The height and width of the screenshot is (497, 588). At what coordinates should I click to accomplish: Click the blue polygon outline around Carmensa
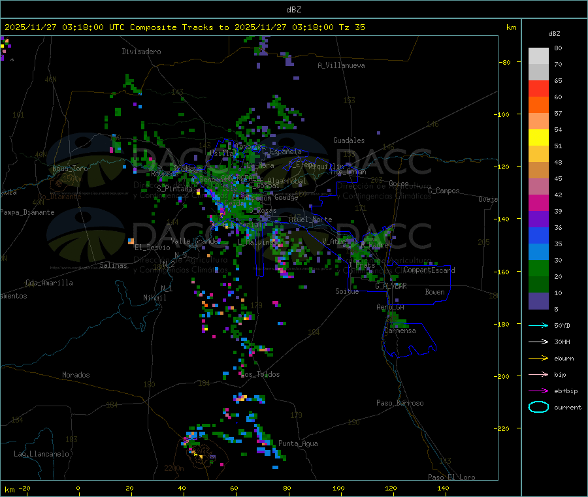point(410,340)
